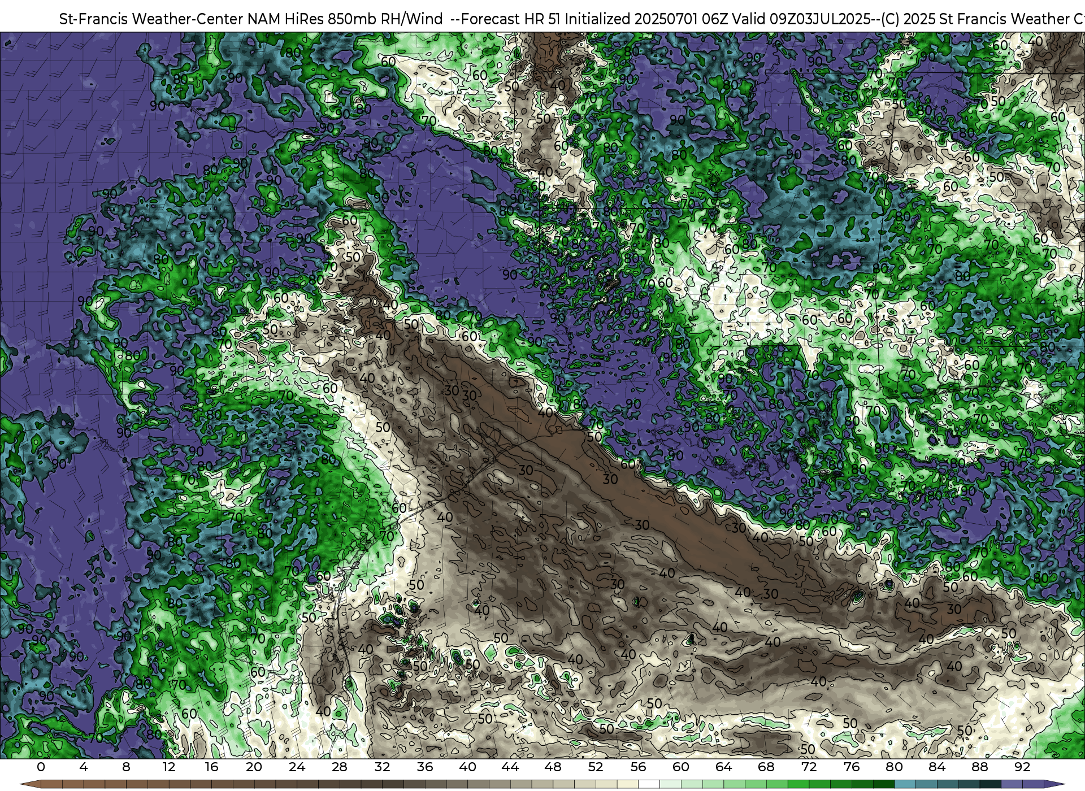Viewport: 1085px width, 791px height.
Task: Click 'NAM HiRes 850mb RH/Wind' in title
Action: 345,19
